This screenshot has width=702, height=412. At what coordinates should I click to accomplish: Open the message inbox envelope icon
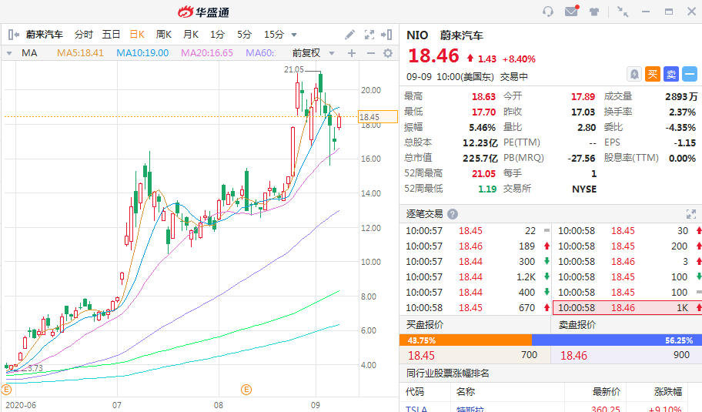click(572, 11)
